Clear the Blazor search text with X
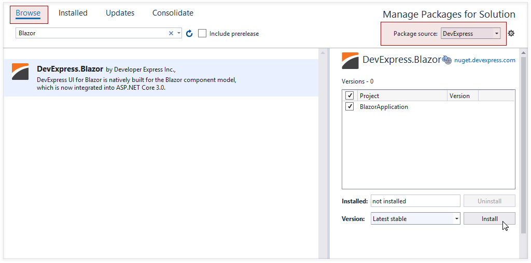Image resolution: width=531 pixels, height=263 pixels. [171, 33]
